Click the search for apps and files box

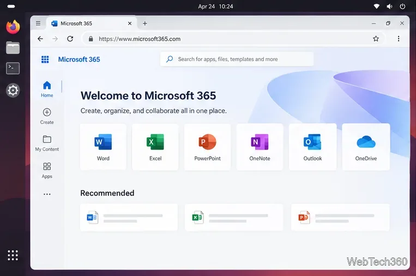click(x=237, y=59)
